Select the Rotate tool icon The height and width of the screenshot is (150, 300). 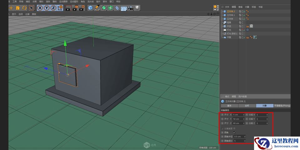pos(24,8)
